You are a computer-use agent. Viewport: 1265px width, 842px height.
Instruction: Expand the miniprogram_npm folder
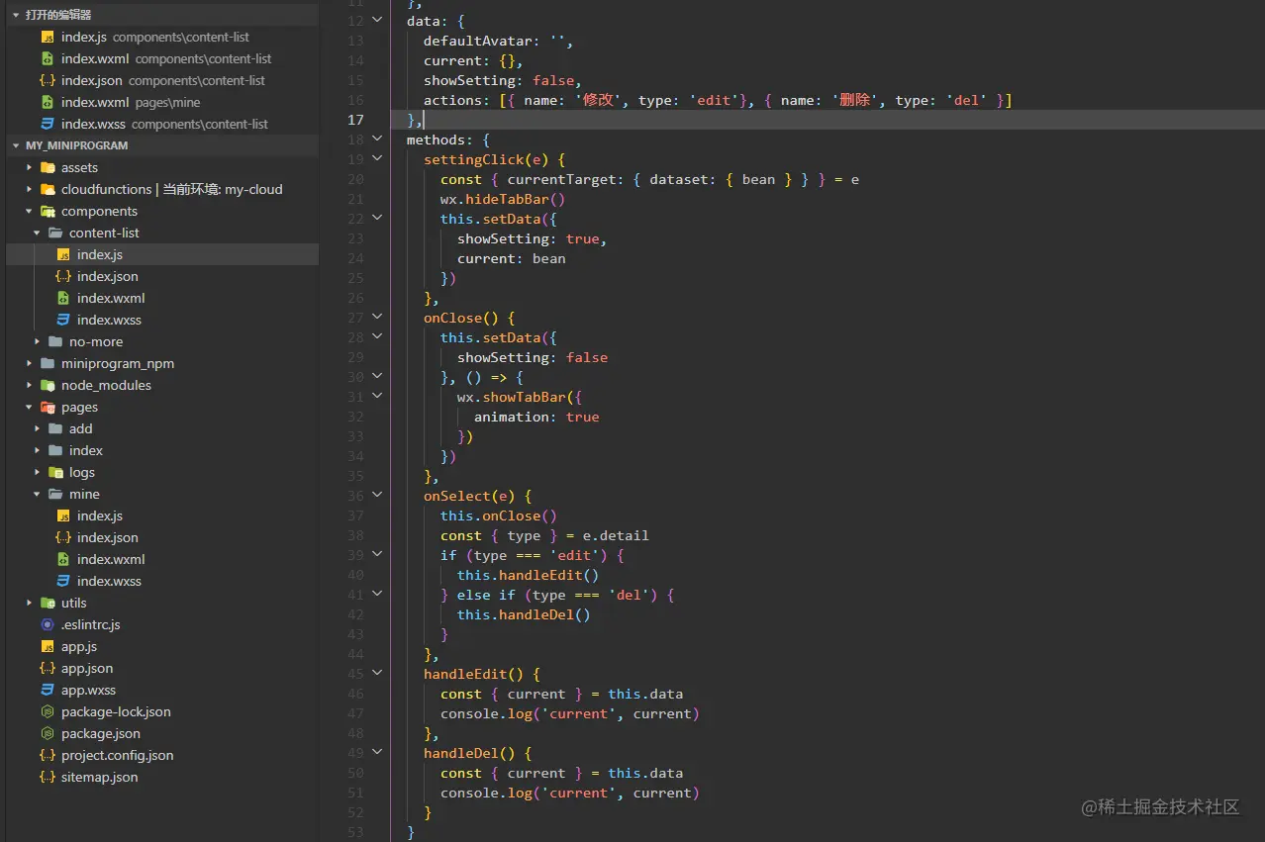(30, 363)
